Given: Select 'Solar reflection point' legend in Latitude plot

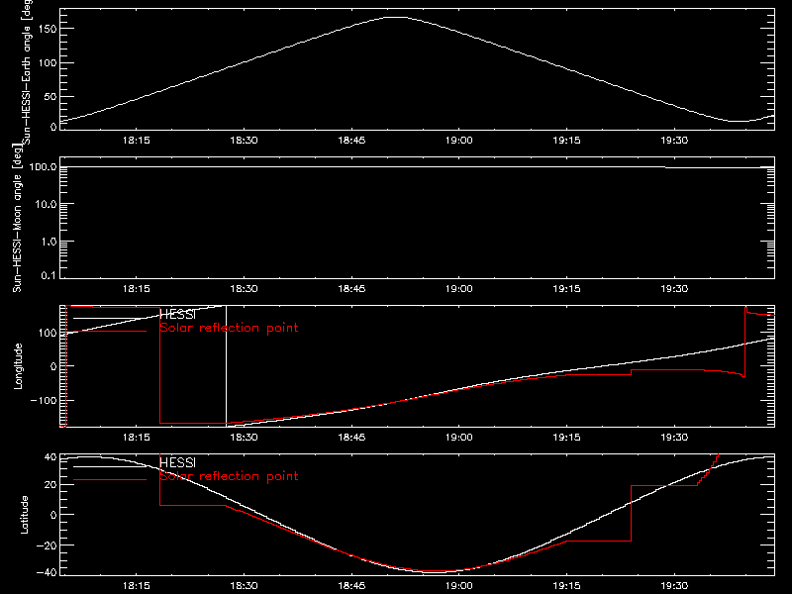Looking at the screenshot, I should 229,476.
